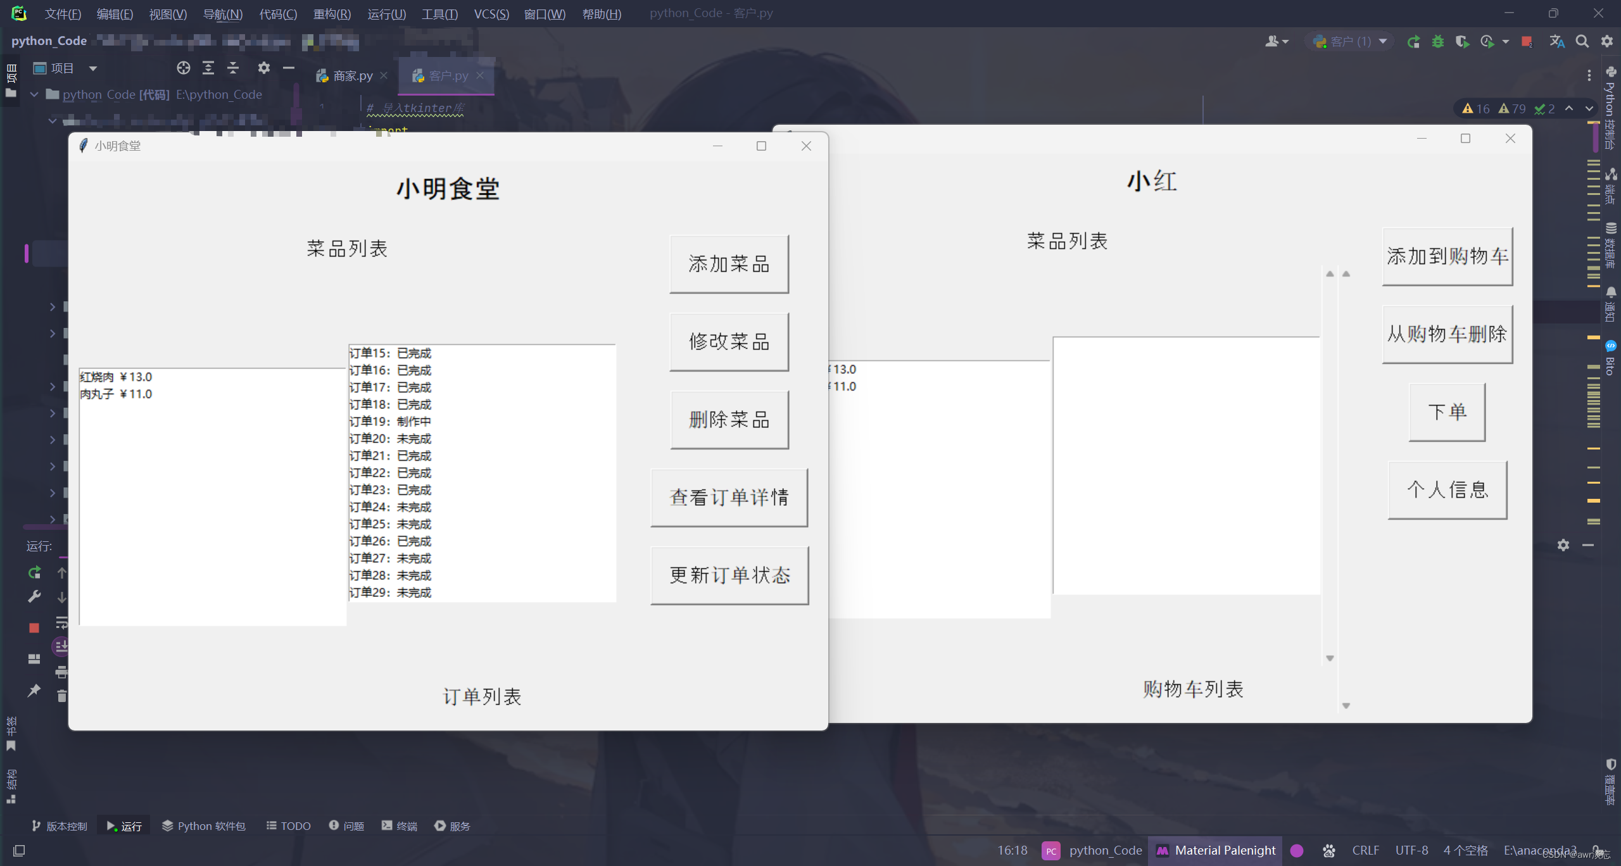
Task: Click the line ending indicator CRLF
Action: (x=1365, y=850)
